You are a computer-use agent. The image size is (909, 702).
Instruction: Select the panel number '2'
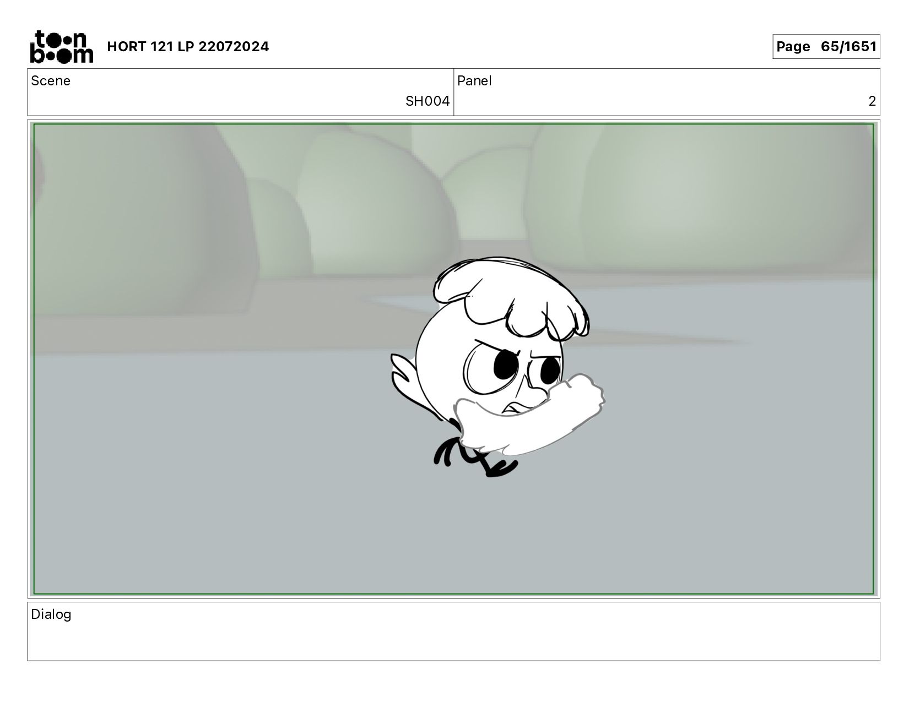click(872, 101)
